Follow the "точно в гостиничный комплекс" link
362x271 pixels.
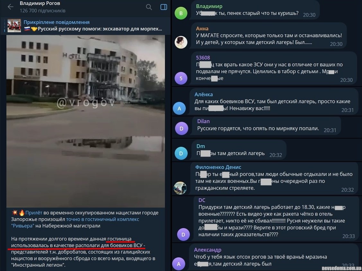coord(103,219)
